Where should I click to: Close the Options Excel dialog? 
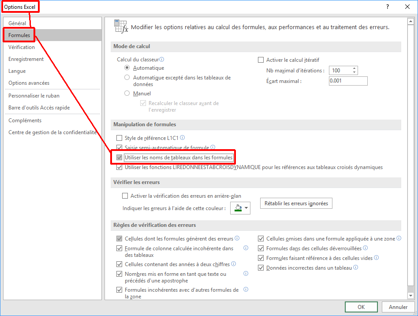pyautogui.click(x=407, y=7)
